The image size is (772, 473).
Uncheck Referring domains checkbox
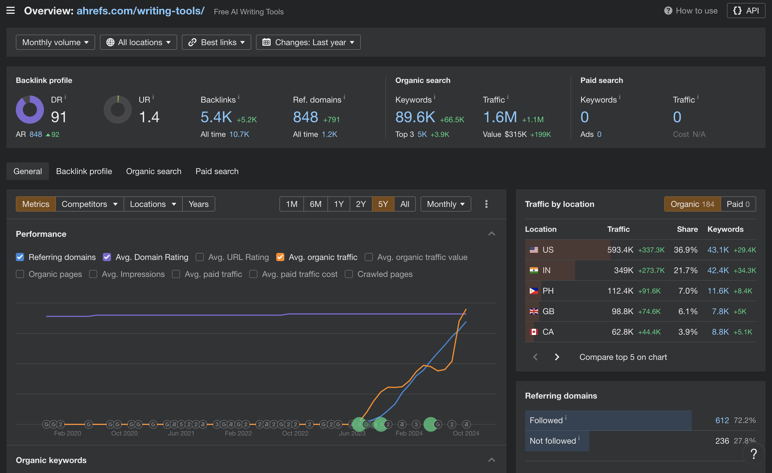20,257
